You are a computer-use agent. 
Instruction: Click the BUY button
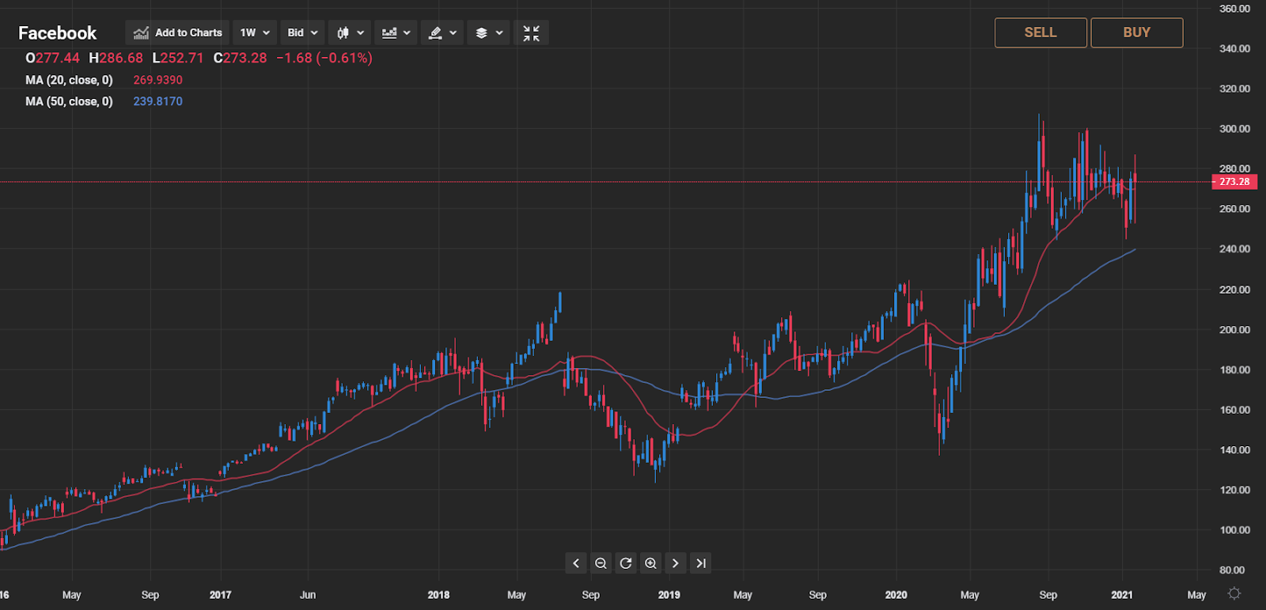click(1137, 32)
